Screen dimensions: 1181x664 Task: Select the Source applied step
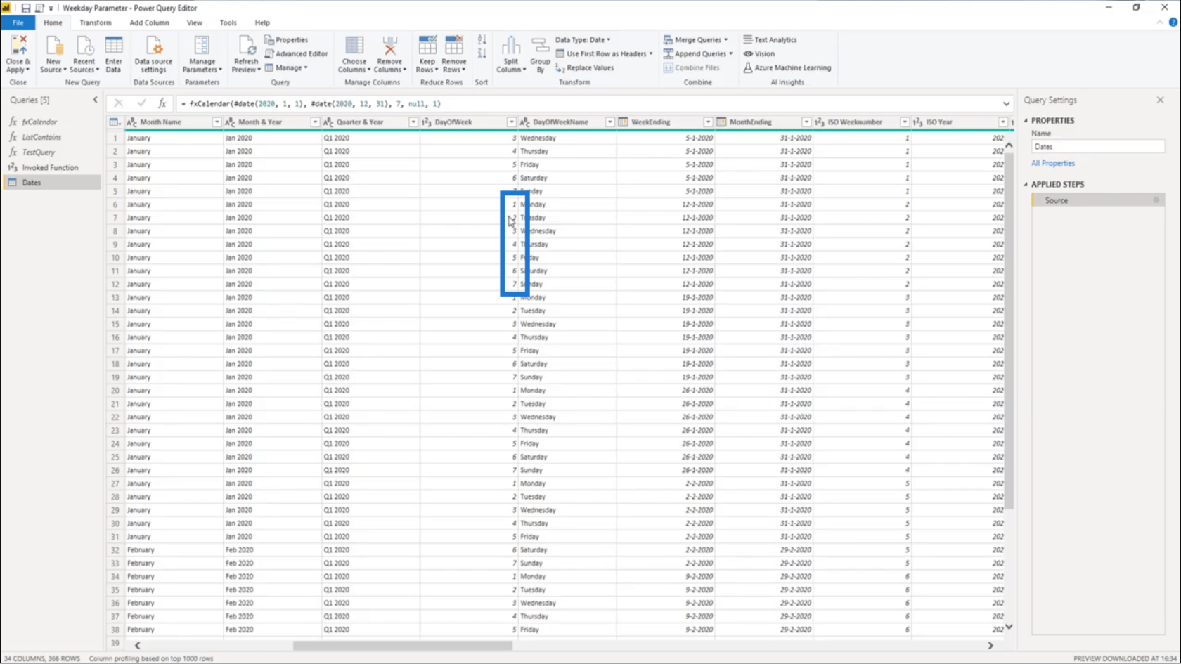point(1097,200)
